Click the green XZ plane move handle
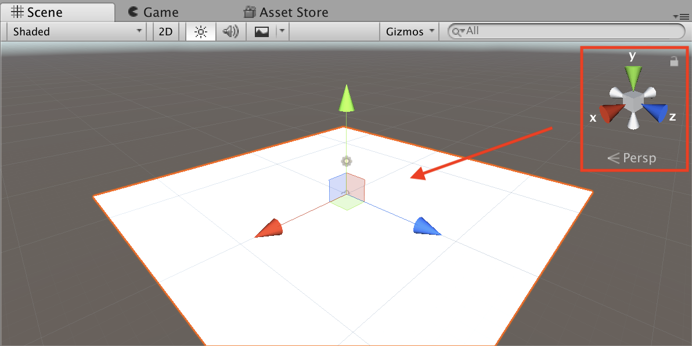 tap(347, 202)
